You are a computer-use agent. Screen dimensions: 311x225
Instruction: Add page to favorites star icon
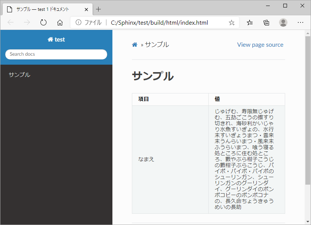(x=232, y=23)
